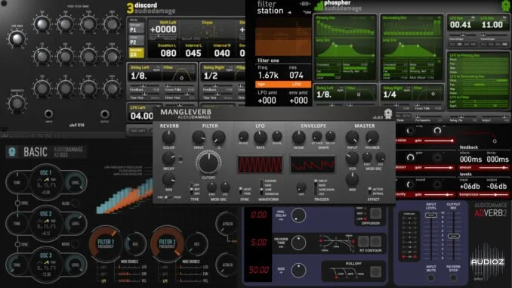This screenshot has width=512, height=288.
Task: Click the Mangleverb Audio Damage logo icon
Action: click(x=387, y=113)
